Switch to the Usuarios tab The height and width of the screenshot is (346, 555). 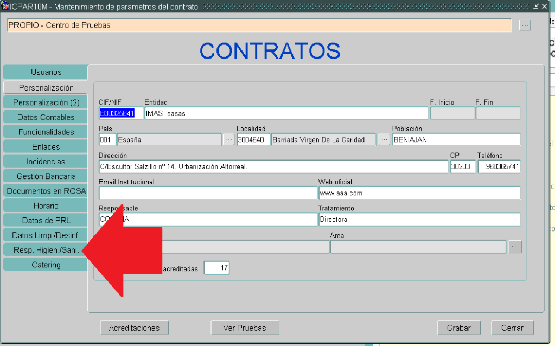[46, 72]
